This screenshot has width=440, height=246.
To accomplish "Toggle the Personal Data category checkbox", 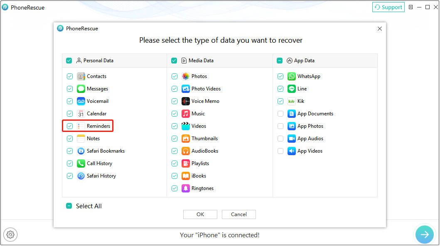I will (x=69, y=61).
